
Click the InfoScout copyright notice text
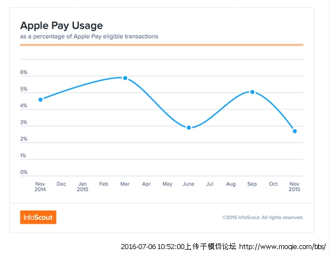coord(263,217)
